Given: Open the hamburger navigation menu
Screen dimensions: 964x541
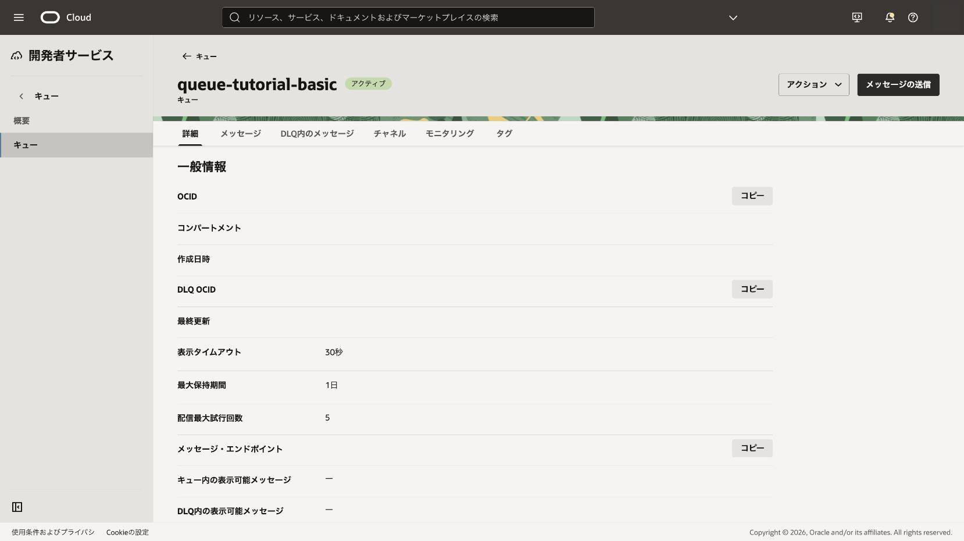Looking at the screenshot, I should (x=19, y=17).
